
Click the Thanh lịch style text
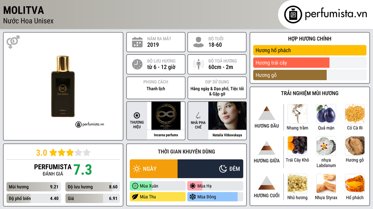tap(156, 89)
